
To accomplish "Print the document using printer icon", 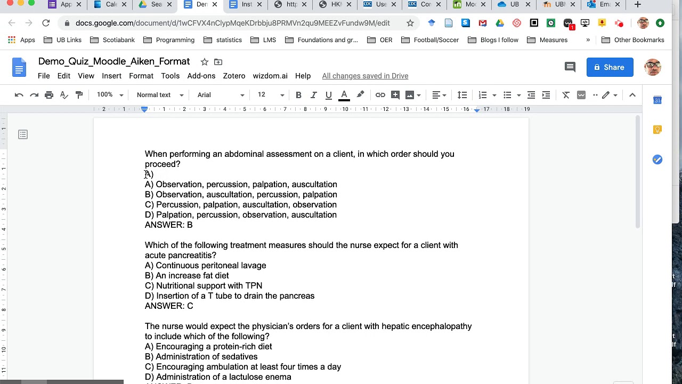I will pos(49,95).
